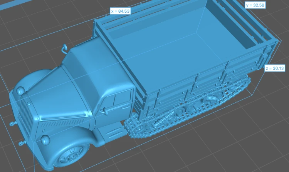
Task: Click the cab step below the door
Action: click(113, 133)
